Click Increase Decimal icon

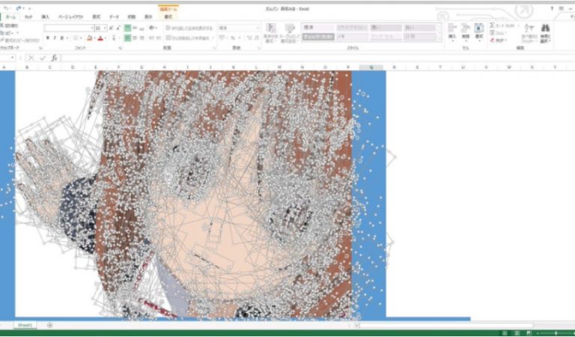pyautogui.click(x=249, y=37)
